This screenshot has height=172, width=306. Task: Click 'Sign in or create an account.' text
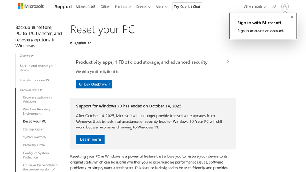pyautogui.click(x=260, y=31)
